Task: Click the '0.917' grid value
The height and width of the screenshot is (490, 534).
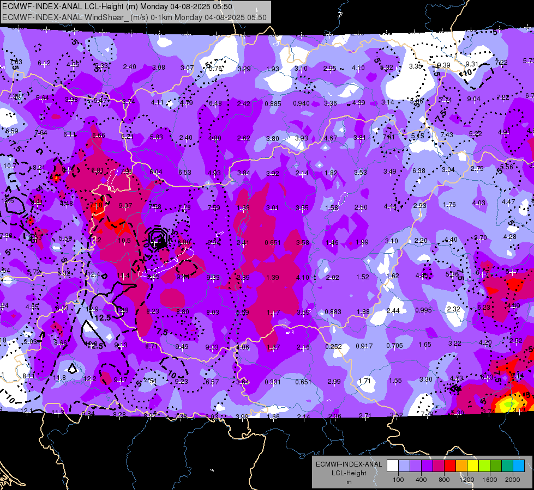Action: (364, 346)
